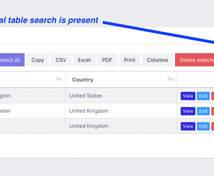Edit the United States row
This screenshot has width=214, height=176.
point(203,96)
